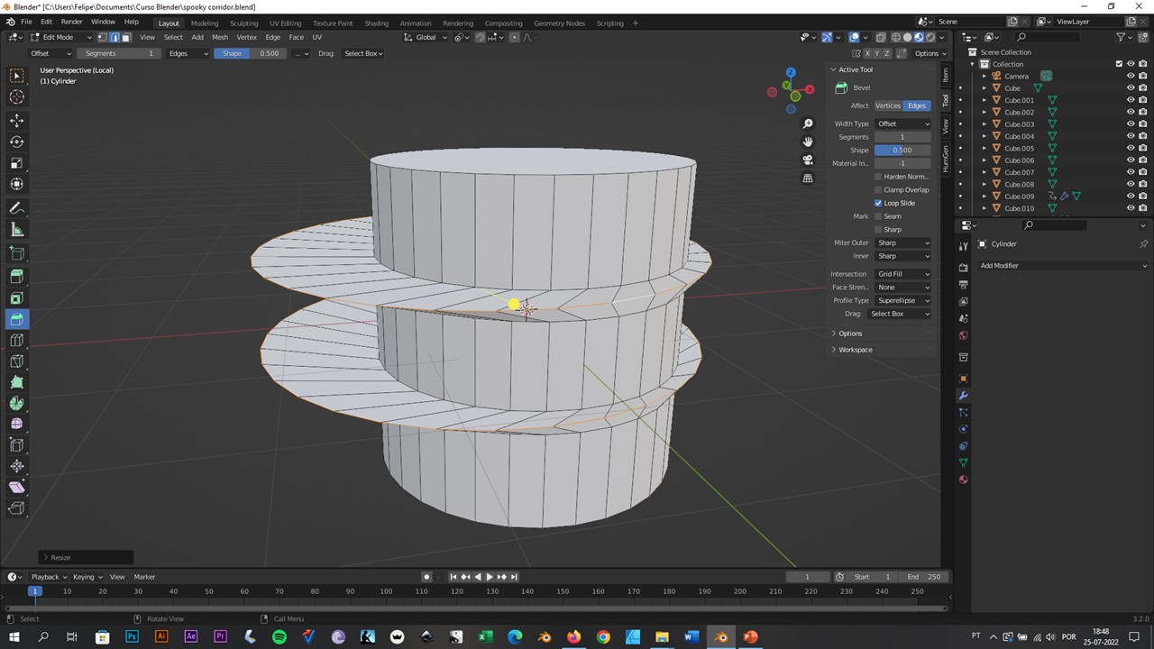Open Spotify from the taskbar

(x=279, y=636)
